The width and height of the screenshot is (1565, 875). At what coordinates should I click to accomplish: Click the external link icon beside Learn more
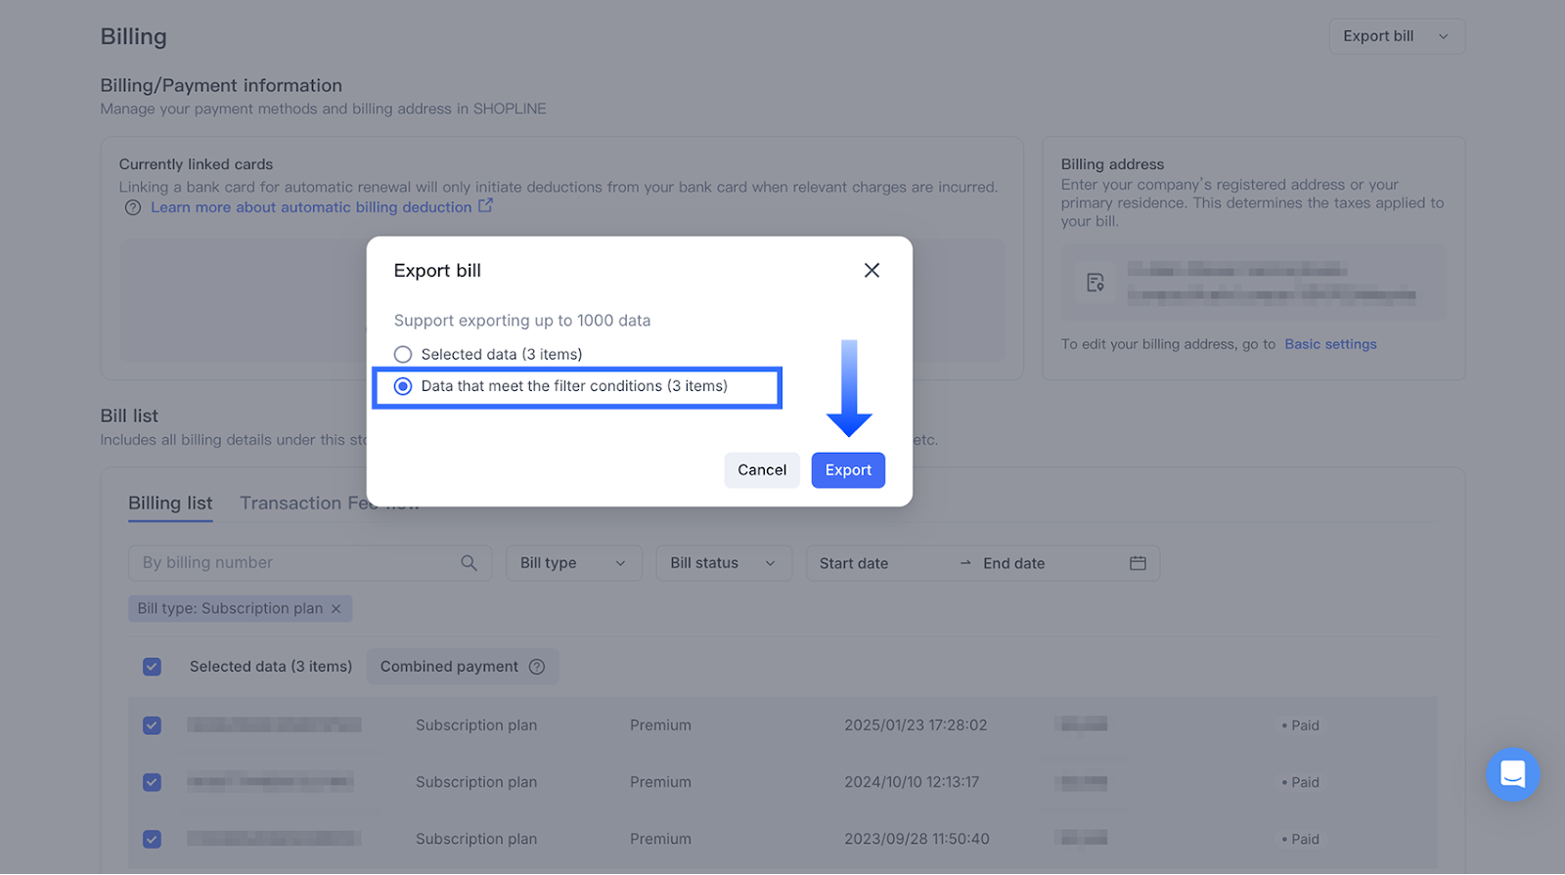point(485,206)
